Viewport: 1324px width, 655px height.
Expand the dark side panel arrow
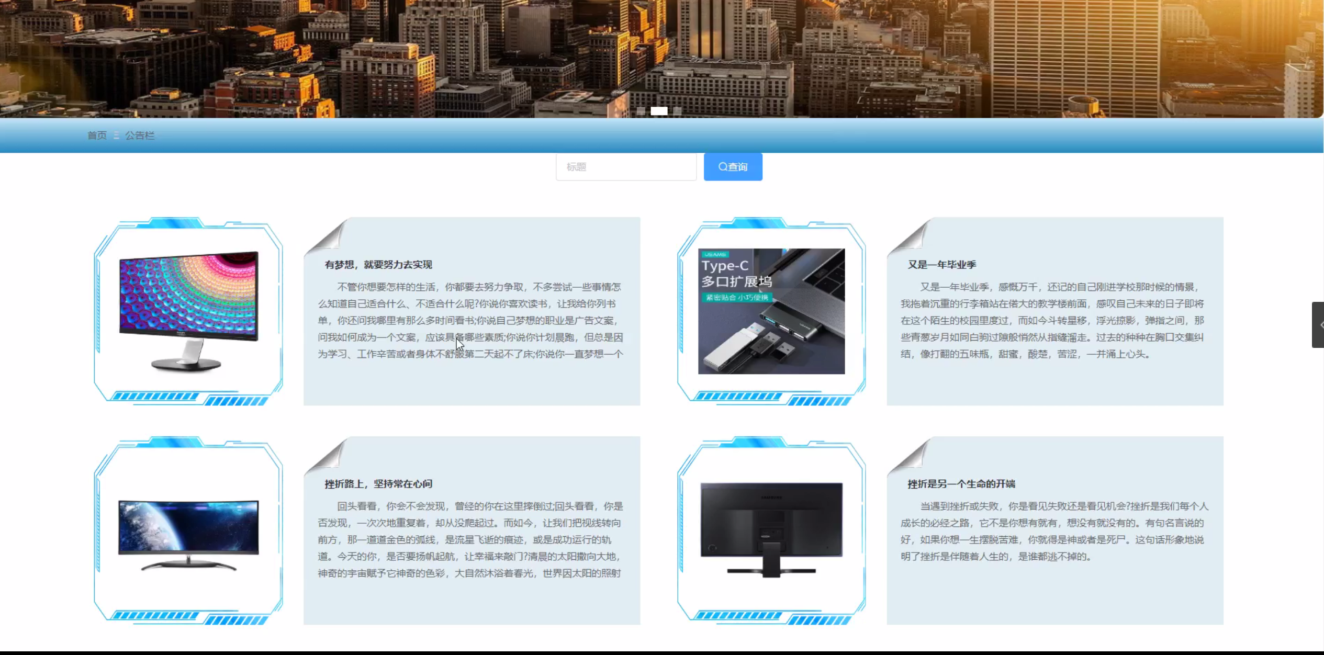coord(1318,325)
